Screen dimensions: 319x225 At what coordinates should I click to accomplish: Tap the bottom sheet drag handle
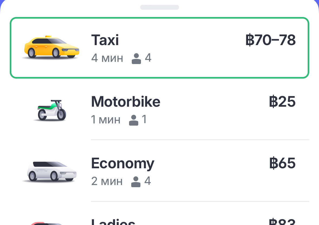coord(159,7)
